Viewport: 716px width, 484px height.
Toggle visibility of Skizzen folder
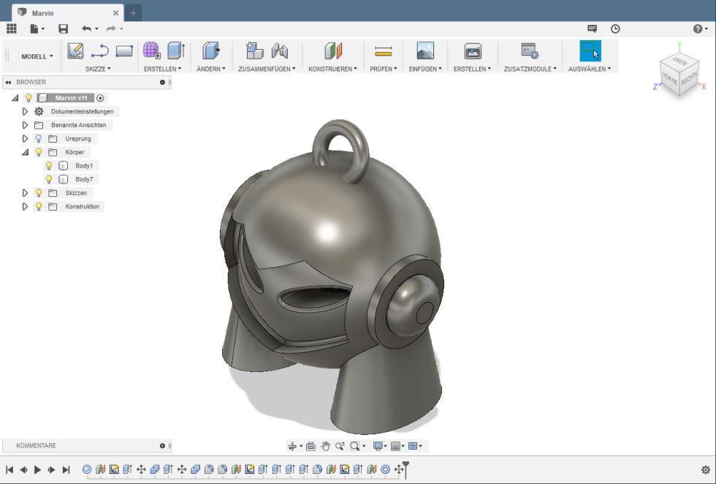(x=39, y=193)
